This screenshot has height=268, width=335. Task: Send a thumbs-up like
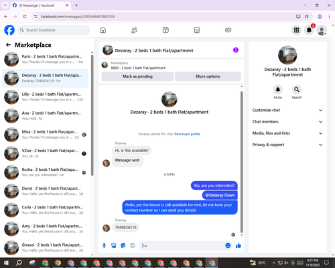click(x=239, y=246)
